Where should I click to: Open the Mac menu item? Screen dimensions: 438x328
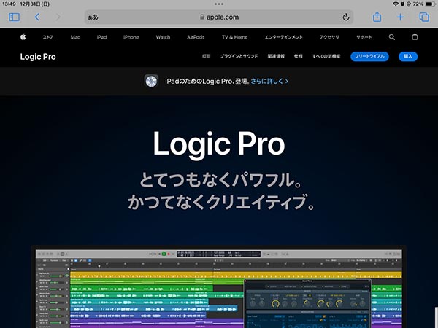tap(75, 37)
